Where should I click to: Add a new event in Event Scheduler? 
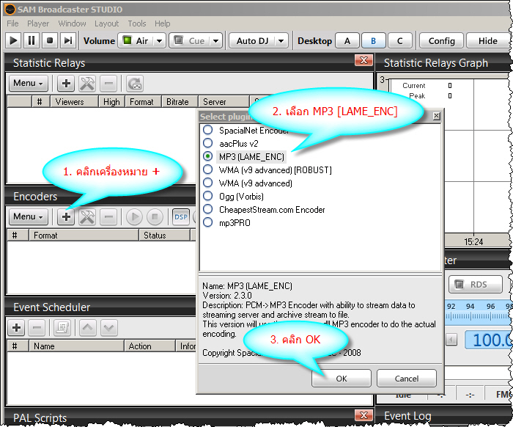pos(16,327)
